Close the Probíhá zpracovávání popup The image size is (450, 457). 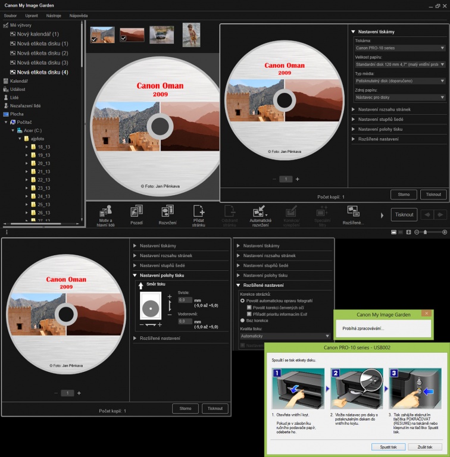coord(426,313)
